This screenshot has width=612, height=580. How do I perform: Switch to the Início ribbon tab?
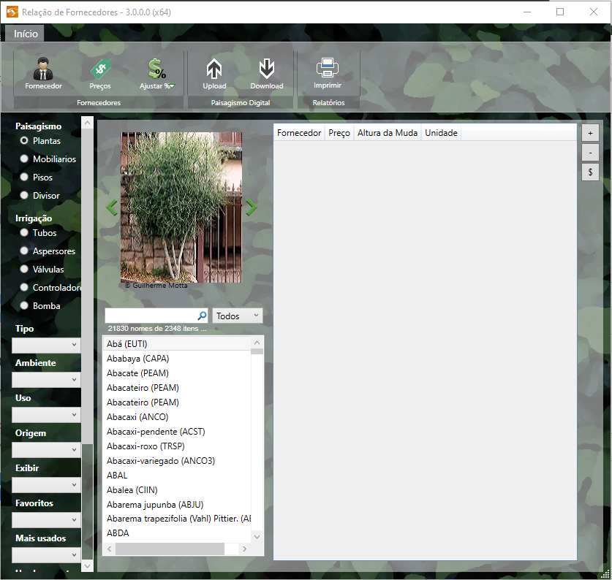pyautogui.click(x=26, y=34)
